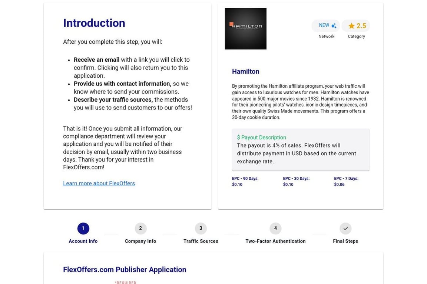
Task: Go to step 2 circle Company Info
Action: (x=140, y=228)
